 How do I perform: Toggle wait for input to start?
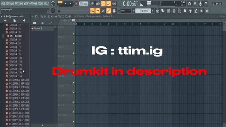(97, 4)
